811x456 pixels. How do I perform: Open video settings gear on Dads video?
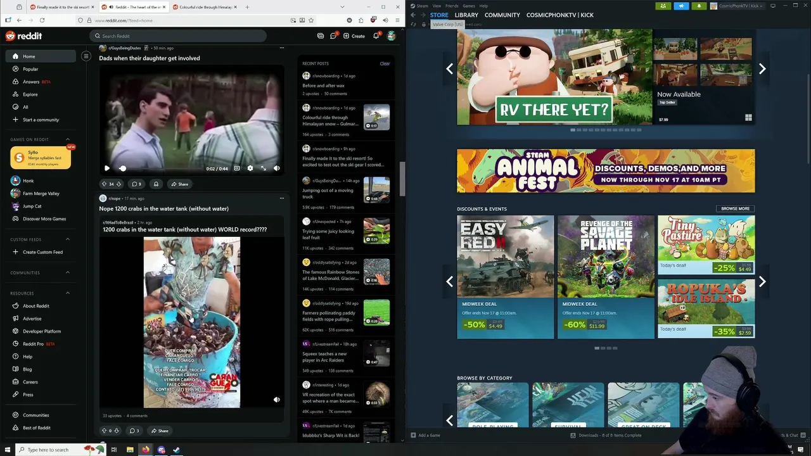[x=250, y=168]
